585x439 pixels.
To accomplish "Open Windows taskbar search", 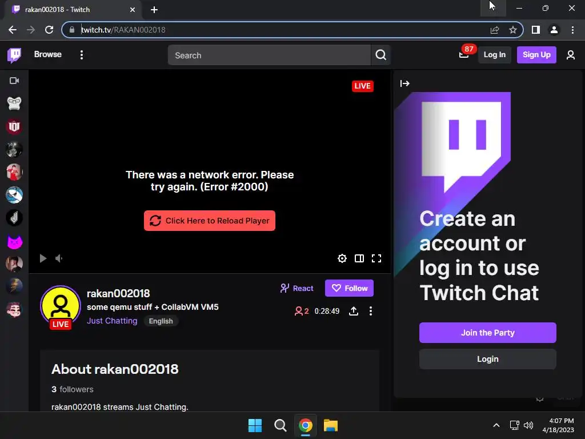I will (280, 425).
